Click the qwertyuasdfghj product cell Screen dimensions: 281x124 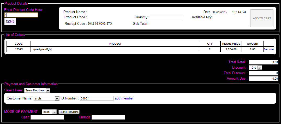point(115,49)
